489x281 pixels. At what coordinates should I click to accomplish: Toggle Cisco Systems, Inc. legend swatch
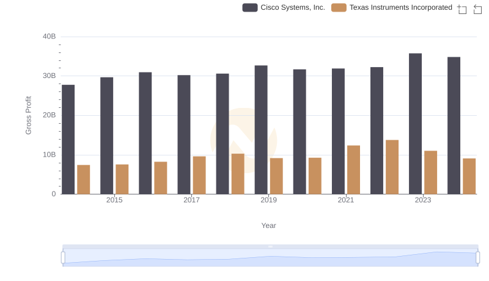click(250, 7)
